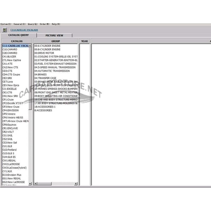Screen dimensions: 211x211
Task: Click the YEAR column header
Action: coord(84,41)
